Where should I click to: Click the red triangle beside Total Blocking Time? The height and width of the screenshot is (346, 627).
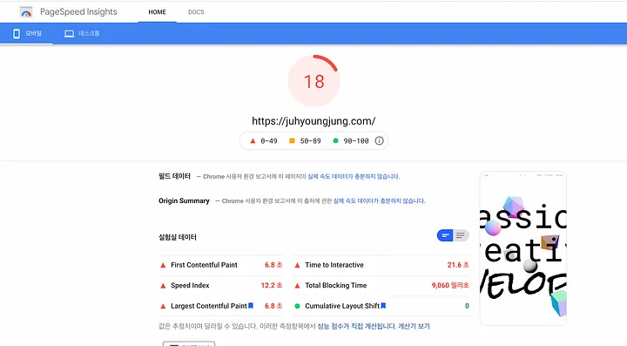pos(297,286)
